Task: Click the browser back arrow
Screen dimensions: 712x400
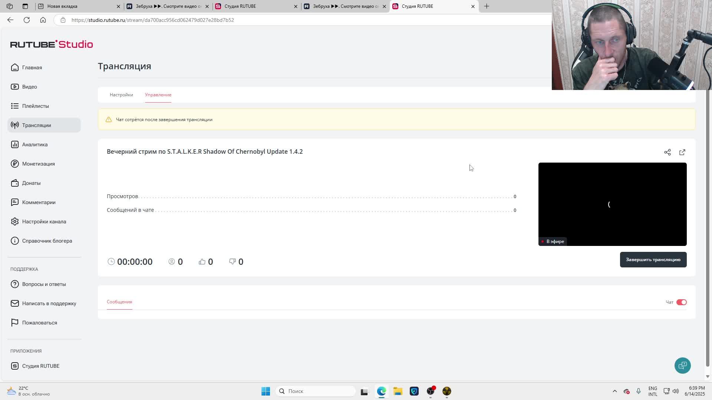Action: (x=10, y=20)
